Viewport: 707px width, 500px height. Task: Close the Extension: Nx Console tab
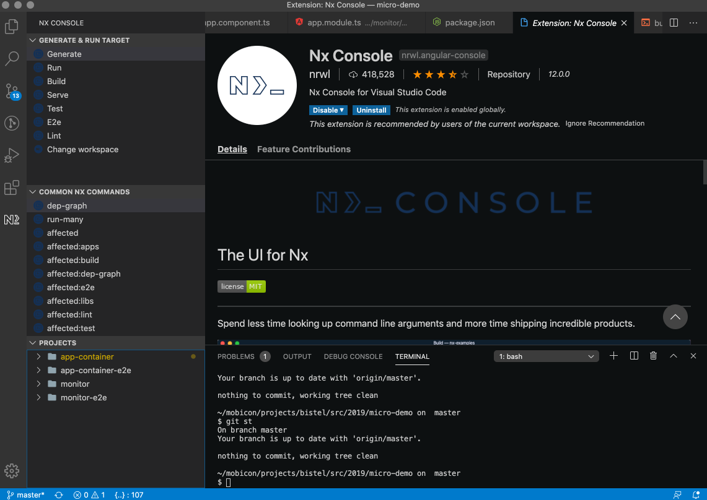[x=624, y=23]
